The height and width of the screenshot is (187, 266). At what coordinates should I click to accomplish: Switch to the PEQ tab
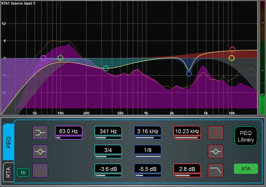pos(9,142)
